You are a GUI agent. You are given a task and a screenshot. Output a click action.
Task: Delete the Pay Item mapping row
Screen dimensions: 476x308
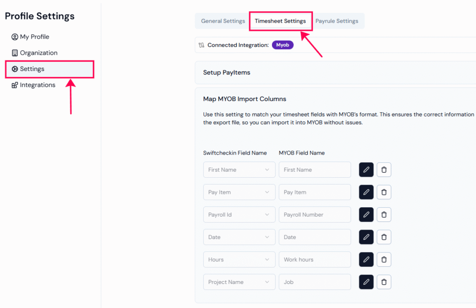point(384,192)
